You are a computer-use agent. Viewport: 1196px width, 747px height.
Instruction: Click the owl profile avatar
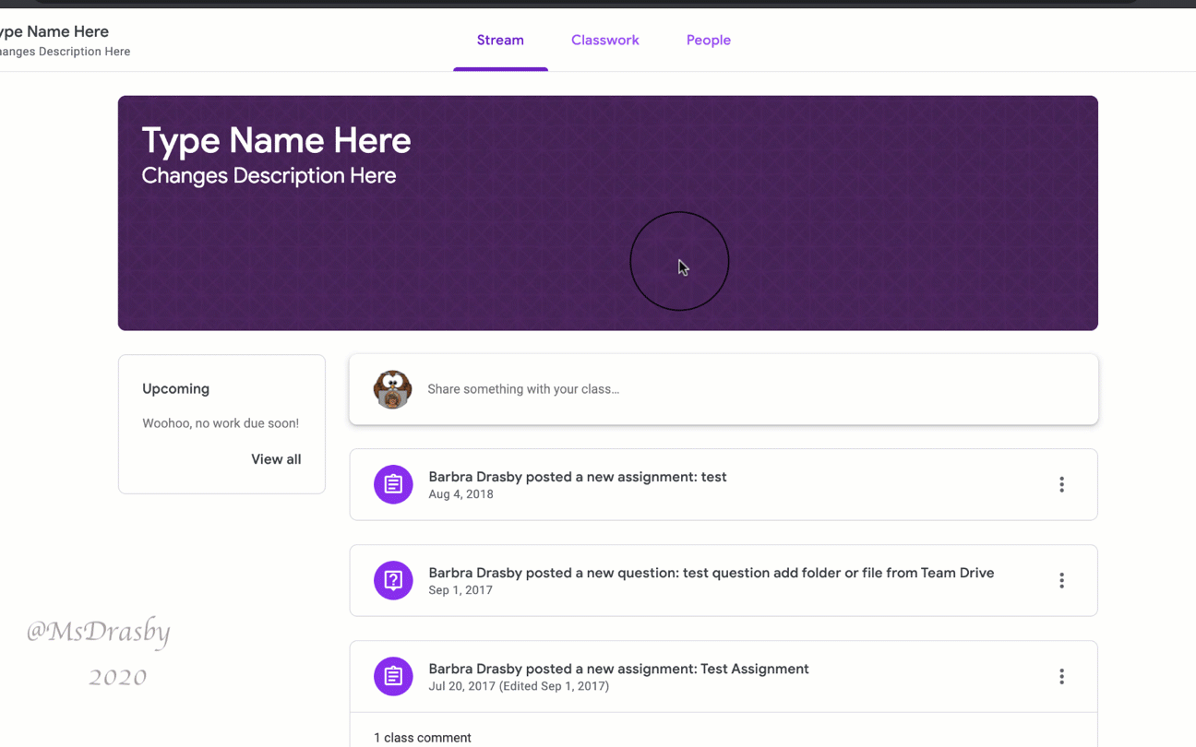[392, 389]
